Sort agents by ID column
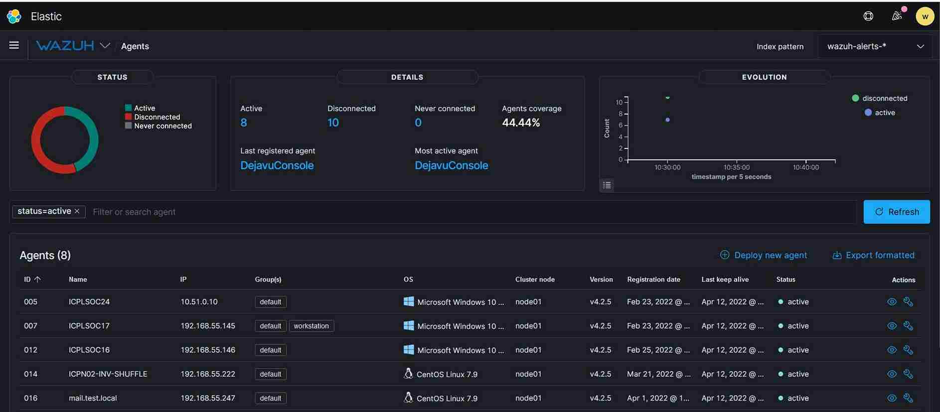940x412 pixels. pos(32,279)
